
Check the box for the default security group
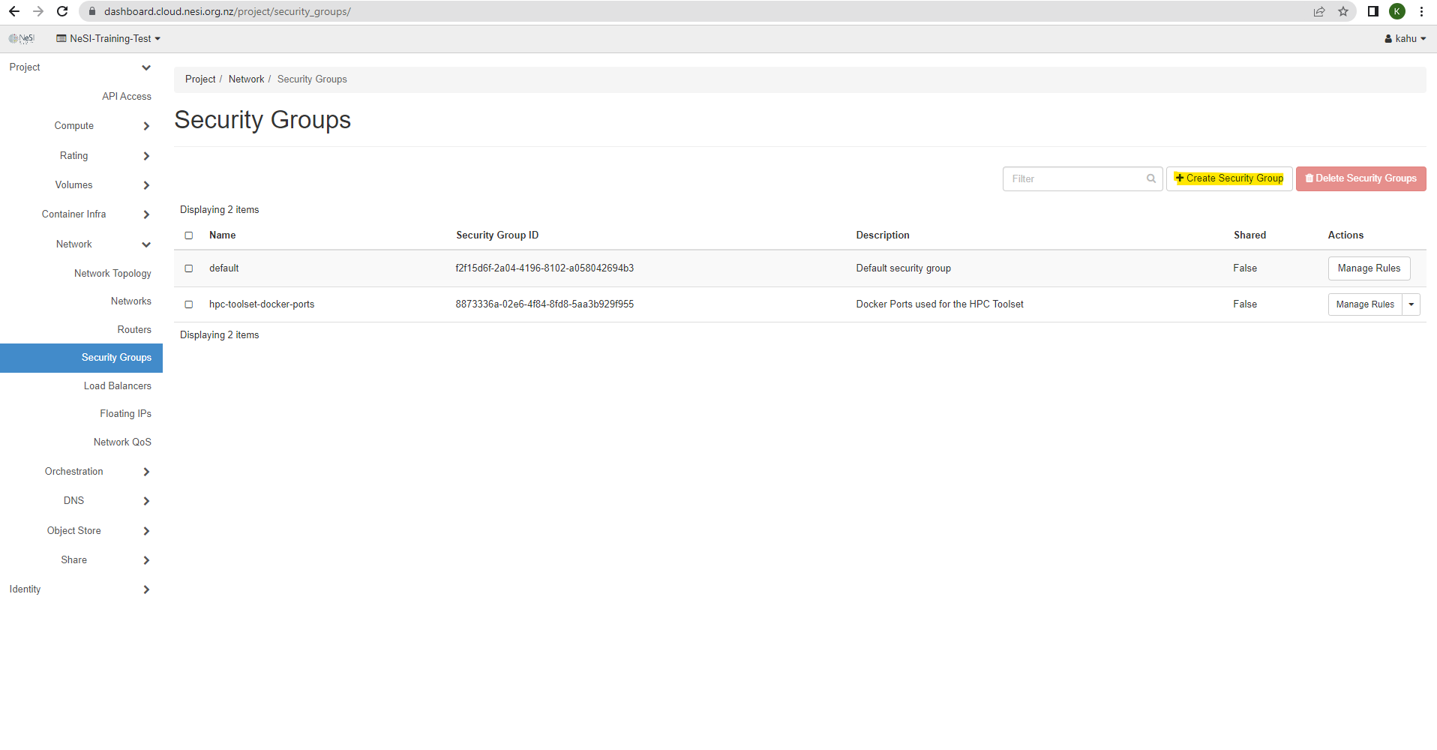(x=189, y=268)
